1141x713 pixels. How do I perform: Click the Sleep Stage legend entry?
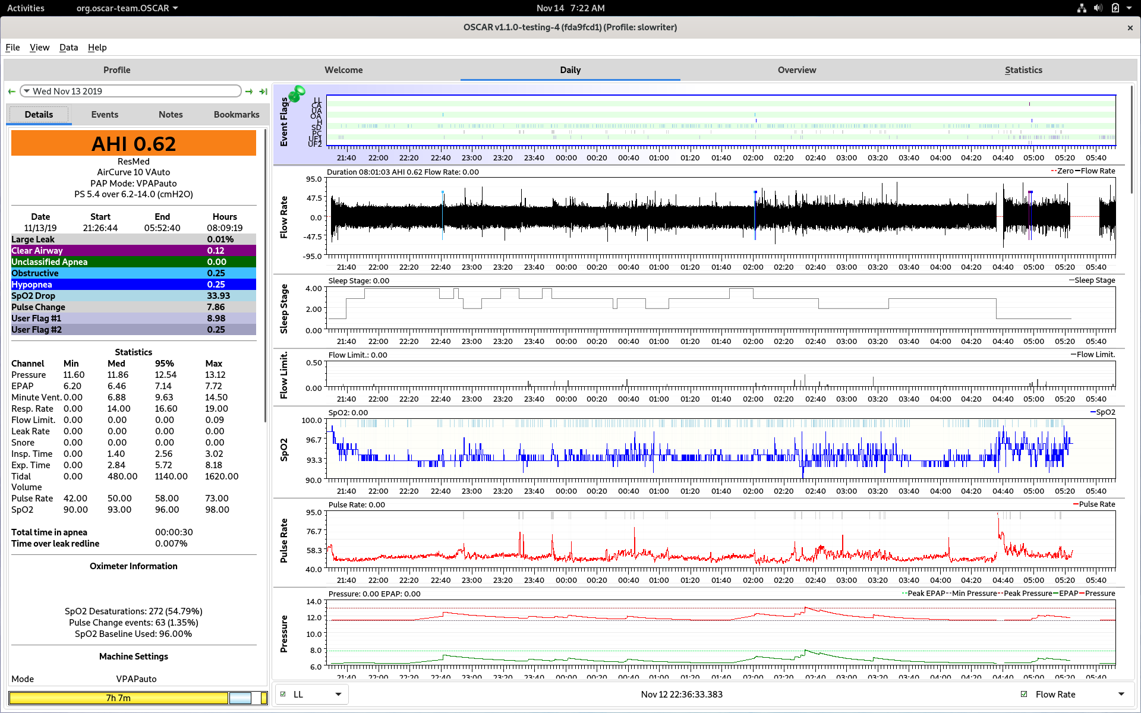1092,280
